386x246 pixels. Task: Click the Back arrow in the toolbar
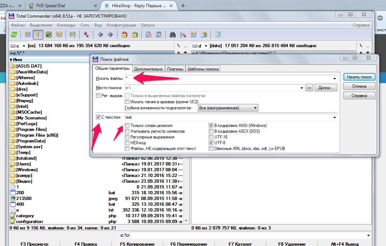pyautogui.click(x=100, y=35)
